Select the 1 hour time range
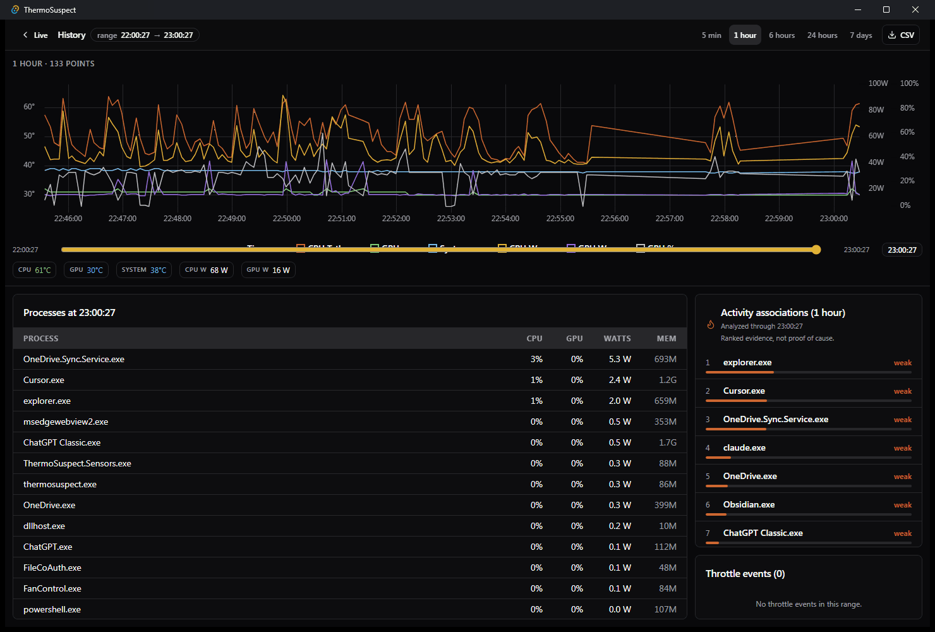935x632 pixels. point(745,35)
